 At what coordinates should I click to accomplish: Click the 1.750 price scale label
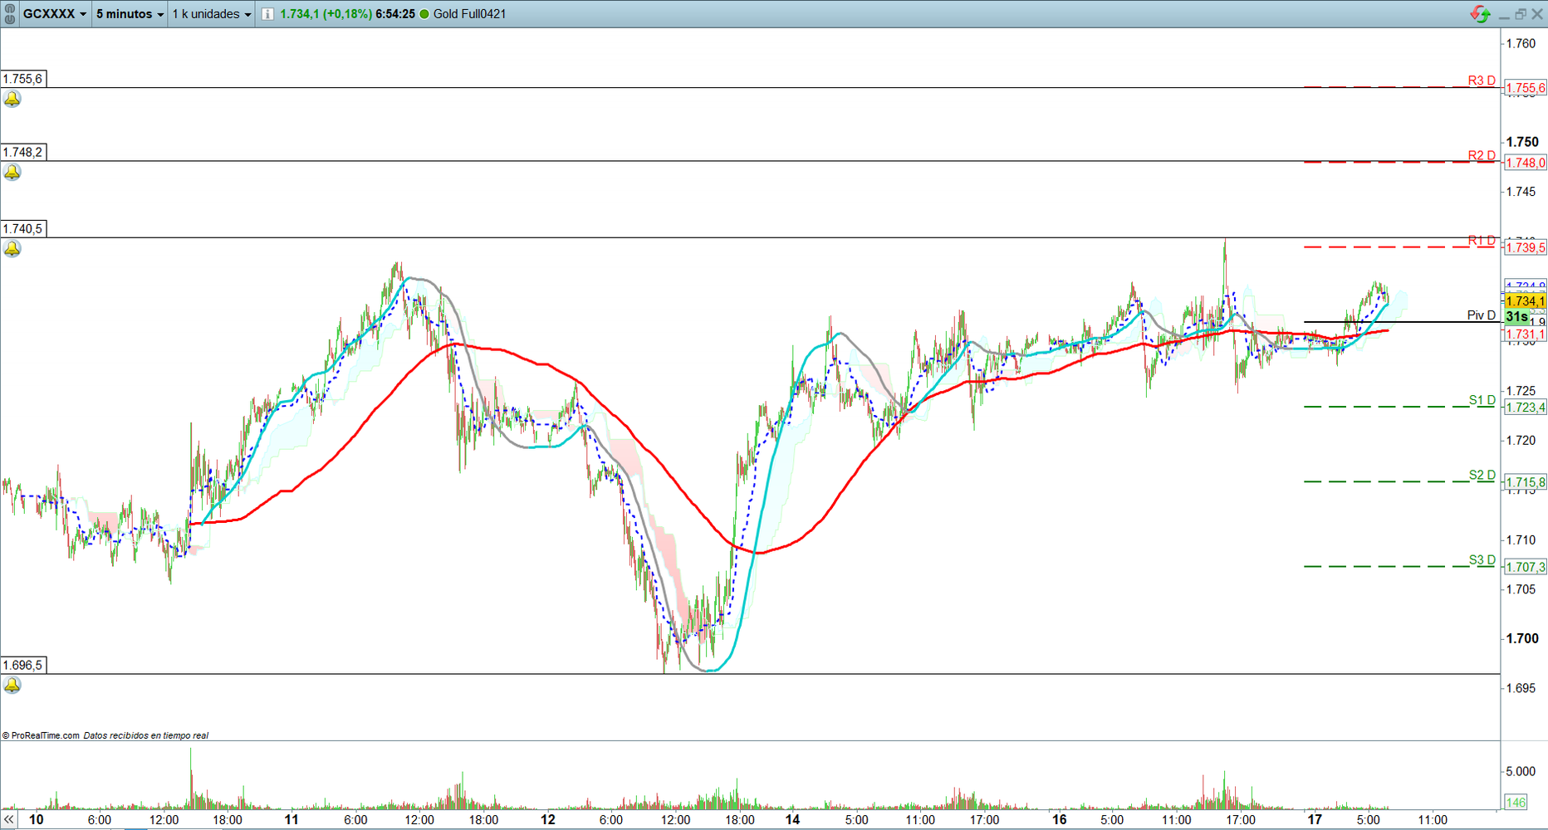click(1522, 142)
